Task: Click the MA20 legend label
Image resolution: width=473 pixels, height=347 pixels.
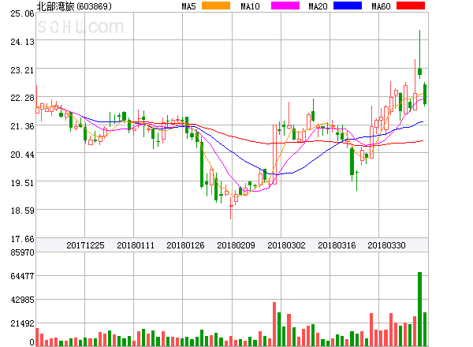Action: (318, 6)
